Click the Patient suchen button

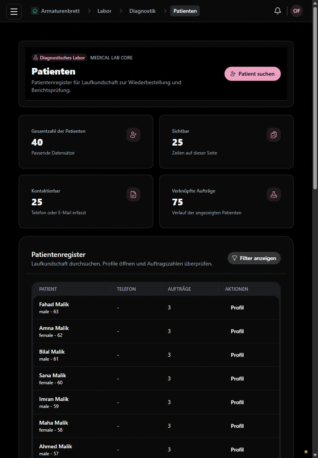pyautogui.click(x=252, y=74)
